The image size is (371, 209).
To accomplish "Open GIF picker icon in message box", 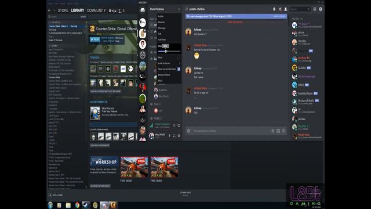I will click(x=278, y=131).
